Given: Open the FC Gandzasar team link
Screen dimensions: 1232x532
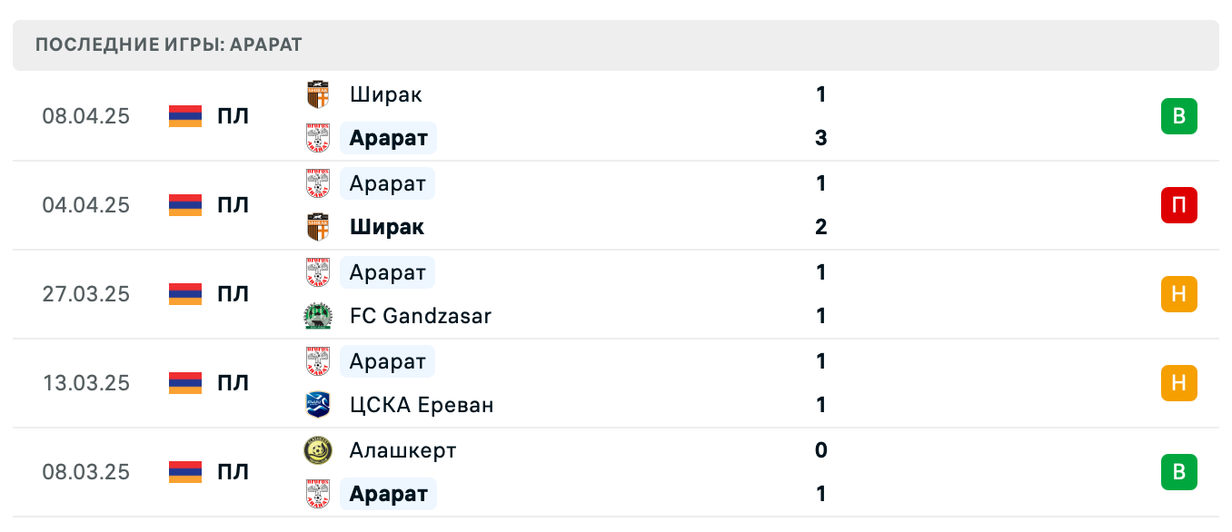Looking at the screenshot, I should [420, 316].
